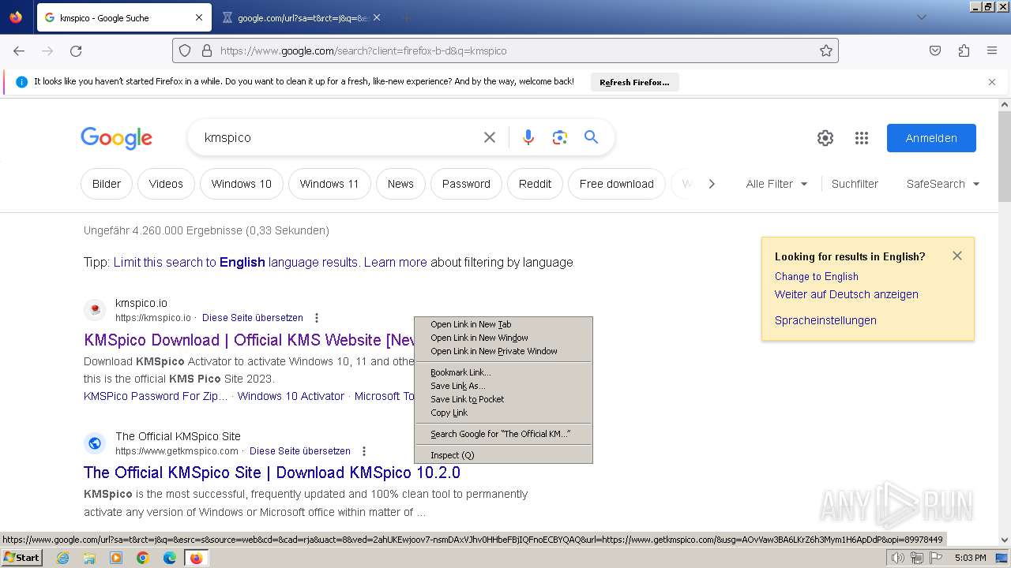The image size is (1011, 568).
Task: Close the Looking for results in English box
Action: click(957, 256)
